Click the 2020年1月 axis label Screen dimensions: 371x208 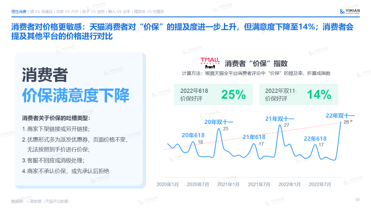point(168,184)
